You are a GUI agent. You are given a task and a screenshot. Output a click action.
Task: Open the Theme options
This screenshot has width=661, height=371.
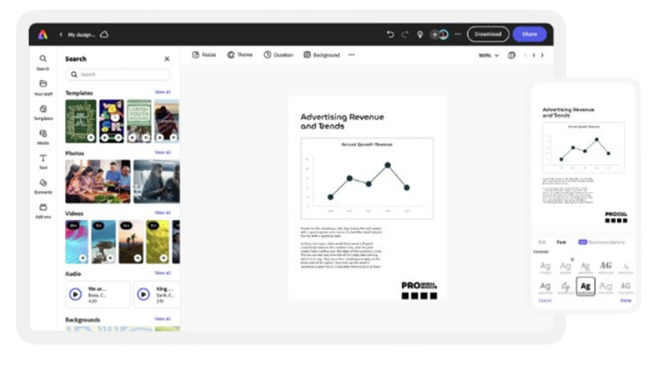[x=240, y=55]
